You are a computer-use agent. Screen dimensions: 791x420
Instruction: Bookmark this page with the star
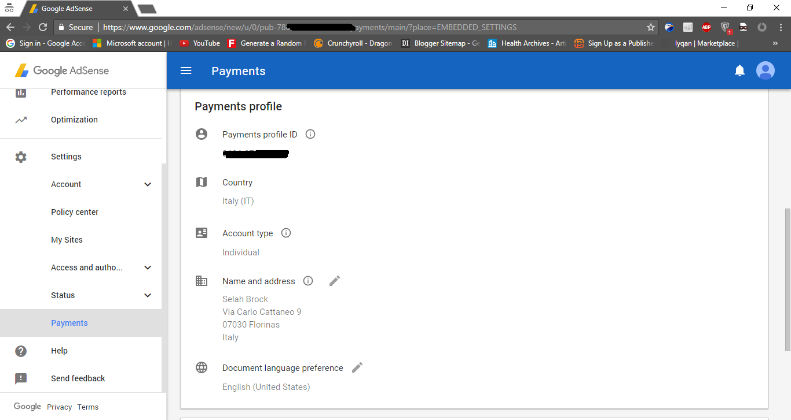point(650,27)
